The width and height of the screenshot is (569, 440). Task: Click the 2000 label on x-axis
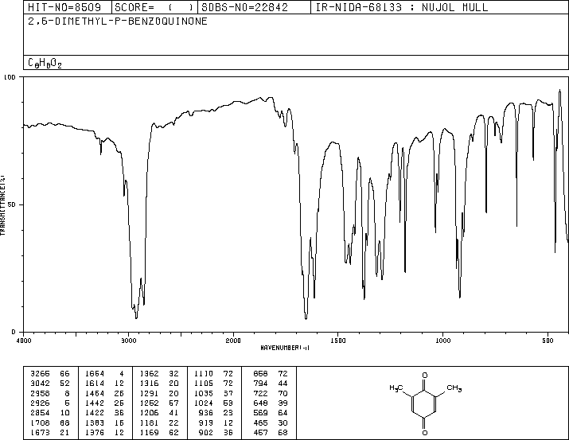coord(233,341)
